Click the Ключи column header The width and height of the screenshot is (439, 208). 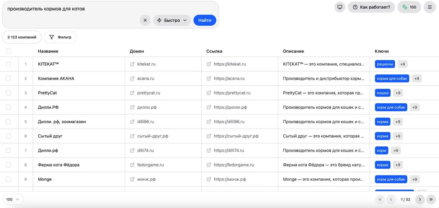click(x=382, y=51)
